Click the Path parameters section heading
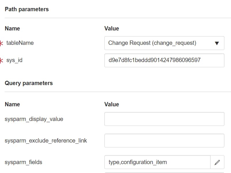Screen dimensions: 231x173 [x=27, y=9]
